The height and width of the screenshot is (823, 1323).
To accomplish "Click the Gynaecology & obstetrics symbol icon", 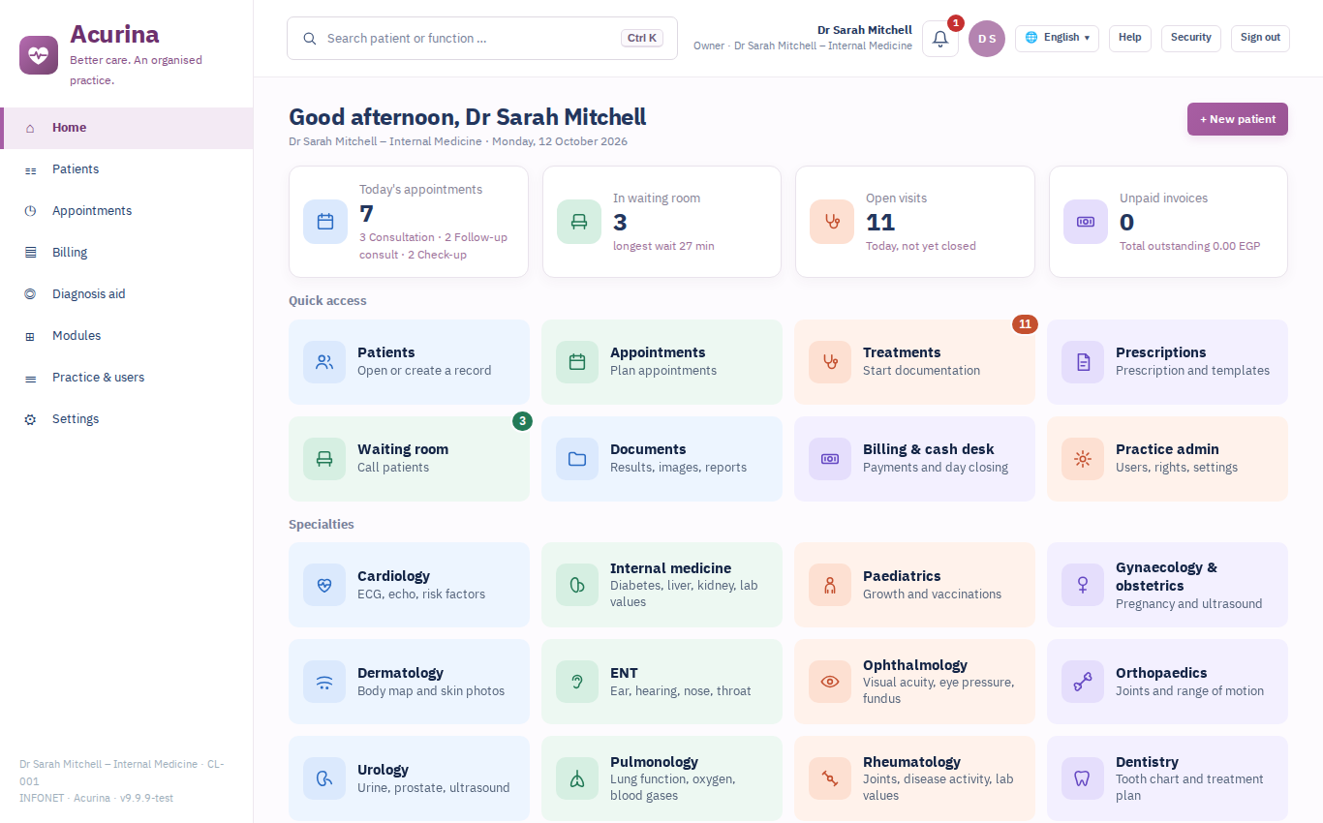I will (1083, 585).
